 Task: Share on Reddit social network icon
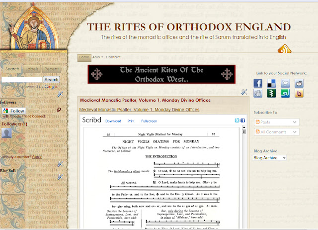pos(299,84)
